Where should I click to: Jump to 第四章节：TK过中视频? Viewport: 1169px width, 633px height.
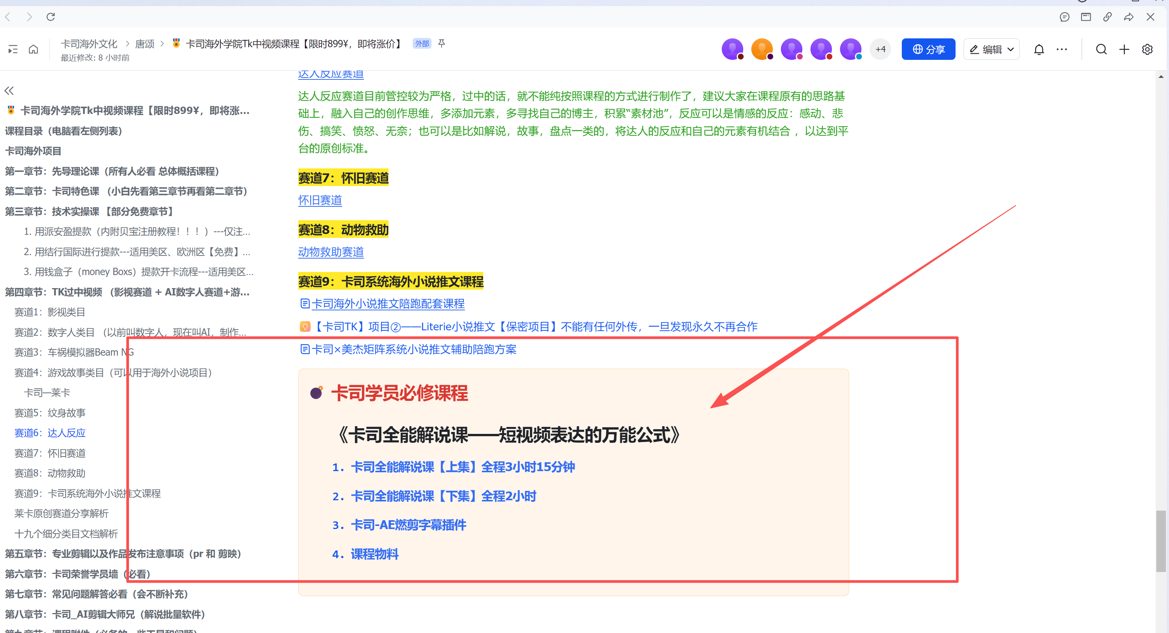(127, 292)
